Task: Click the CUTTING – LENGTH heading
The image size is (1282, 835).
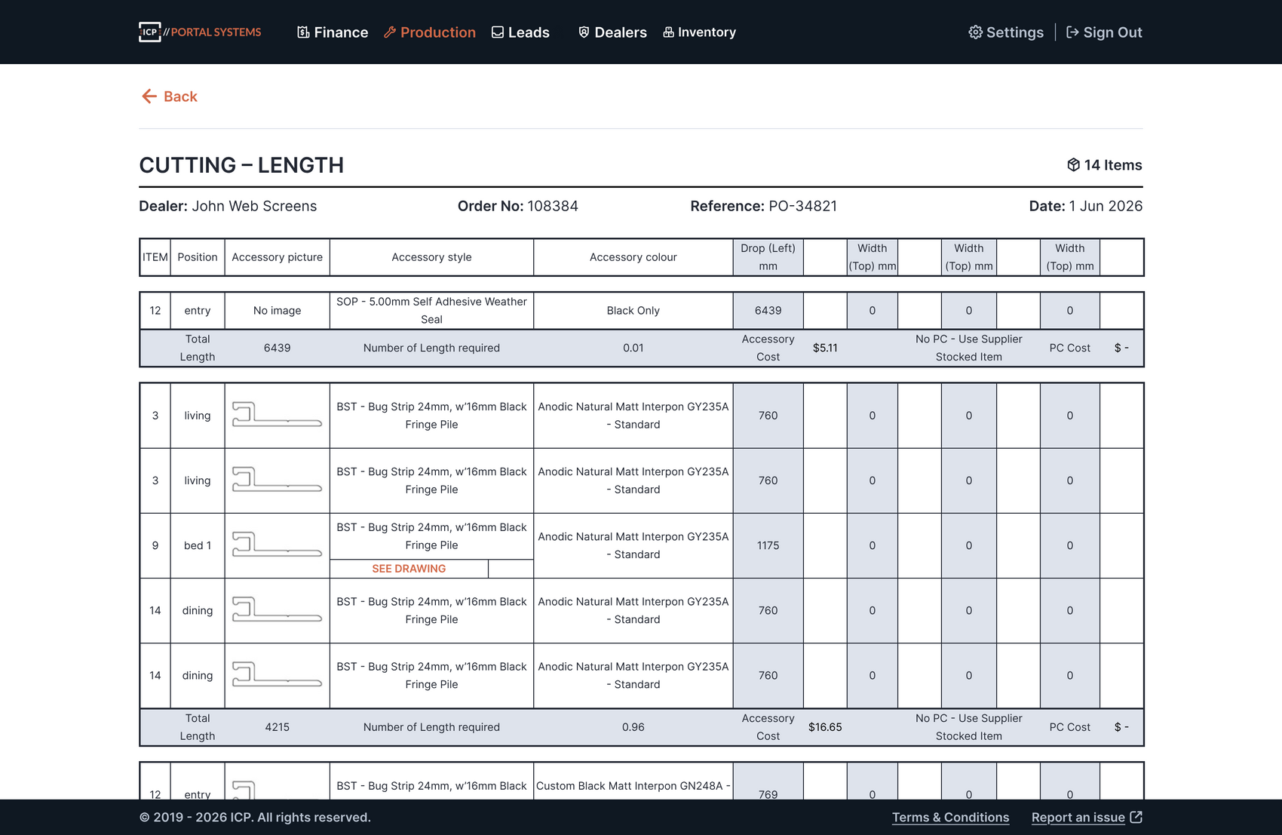Action: 241,165
